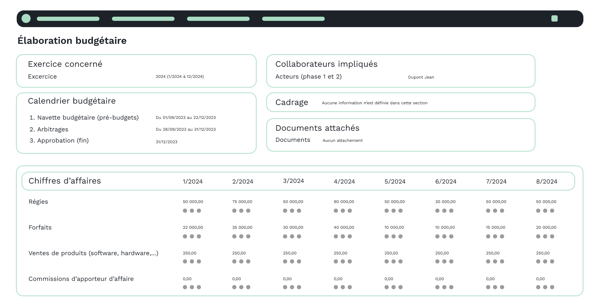
Task: Open three-dot options under Ventes de produits 1/2024
Action: pos(192,261)
